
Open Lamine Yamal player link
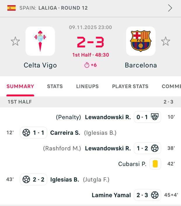tap(111, 195)
